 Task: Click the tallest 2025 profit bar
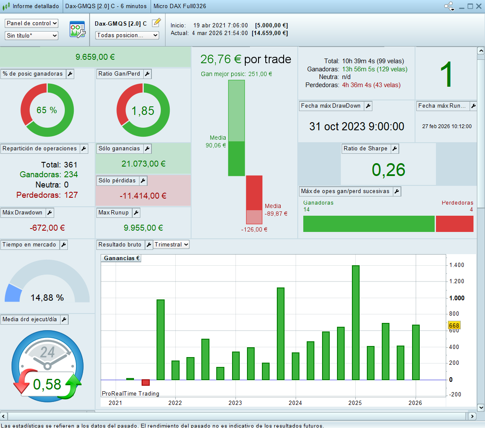click(355, 322)
